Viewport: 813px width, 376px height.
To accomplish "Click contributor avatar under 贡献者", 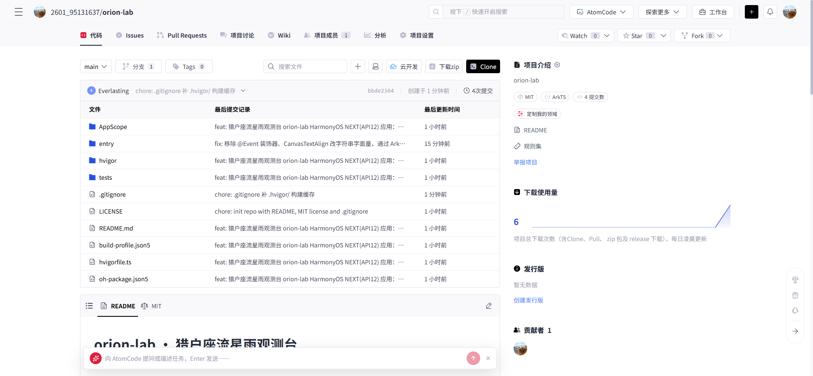I will click(x=520, y=349).
